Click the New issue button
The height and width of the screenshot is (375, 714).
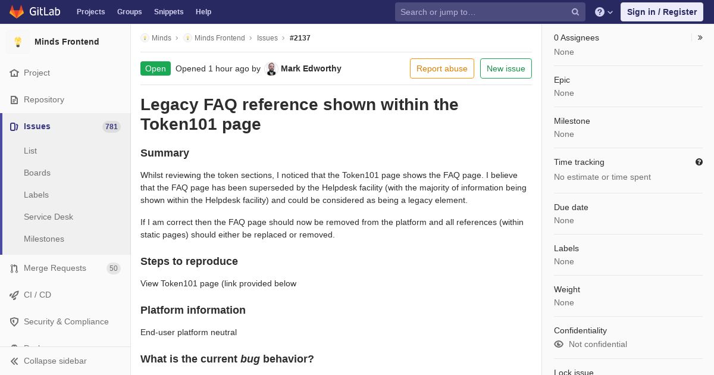click(x=506, y=68)
